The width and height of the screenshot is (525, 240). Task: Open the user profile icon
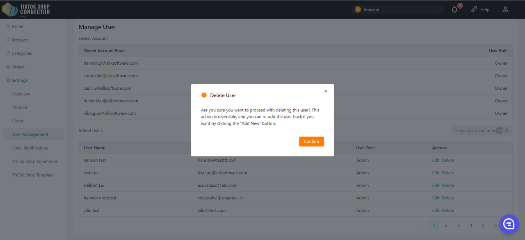tap(505, 9)
